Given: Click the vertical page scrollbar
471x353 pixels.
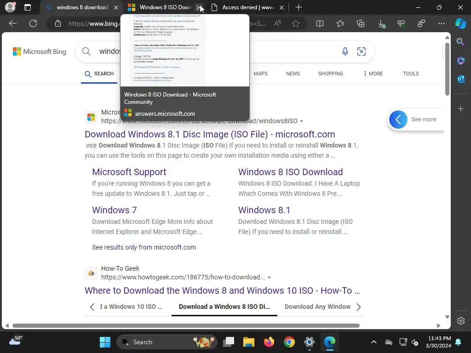Looking at the screenshot, I should point(447,69).
